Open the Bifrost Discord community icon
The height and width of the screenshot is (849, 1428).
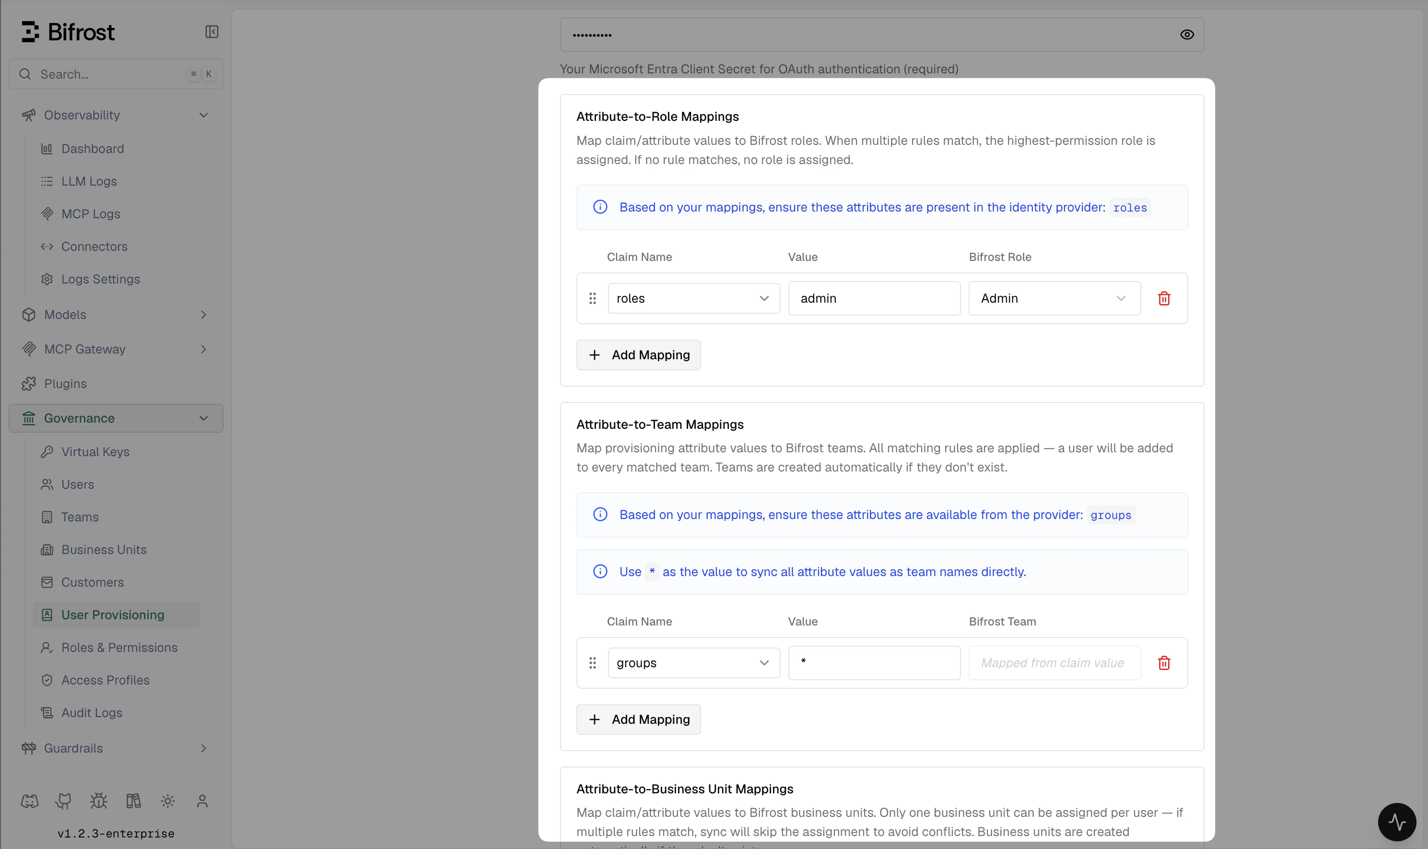29,801
